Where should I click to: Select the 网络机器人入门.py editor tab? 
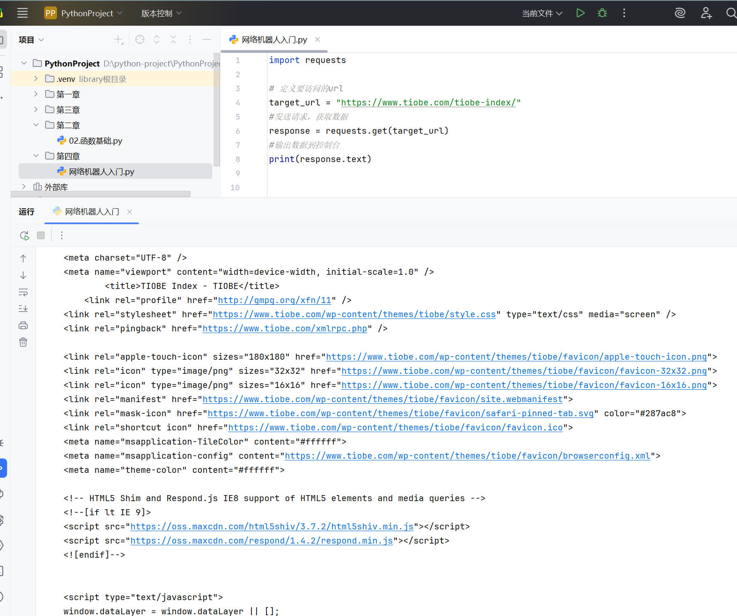point(275,39)
